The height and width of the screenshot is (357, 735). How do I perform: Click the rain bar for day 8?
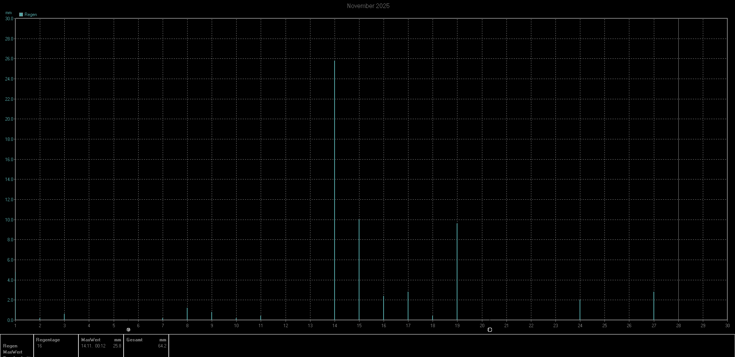coord(187,314)
